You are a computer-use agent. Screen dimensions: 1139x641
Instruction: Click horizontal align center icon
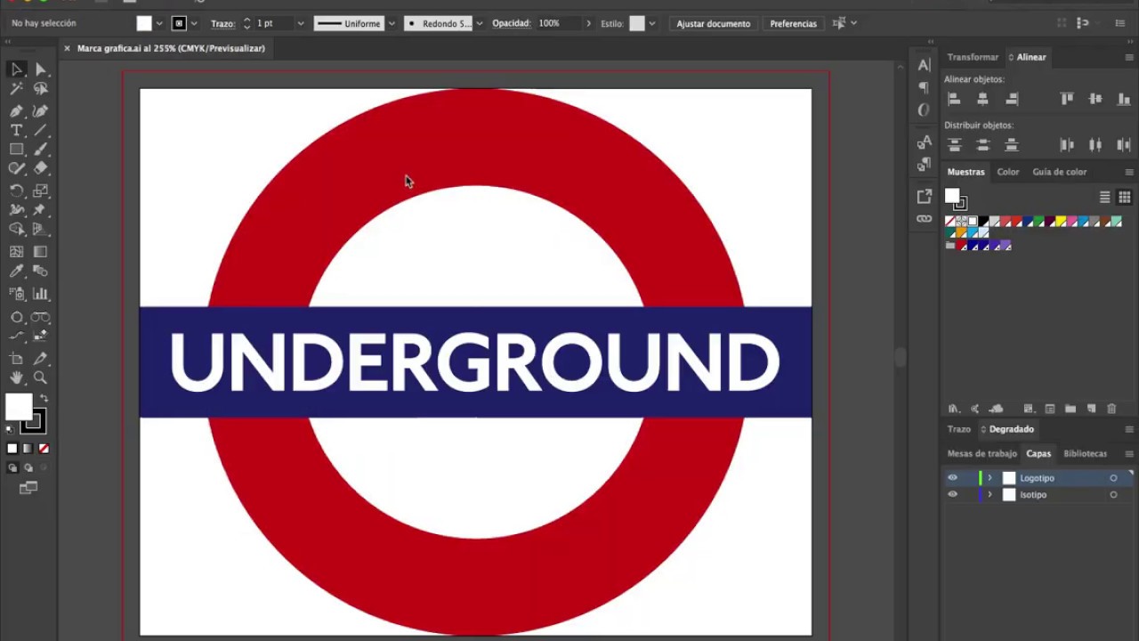coord(982,99)
